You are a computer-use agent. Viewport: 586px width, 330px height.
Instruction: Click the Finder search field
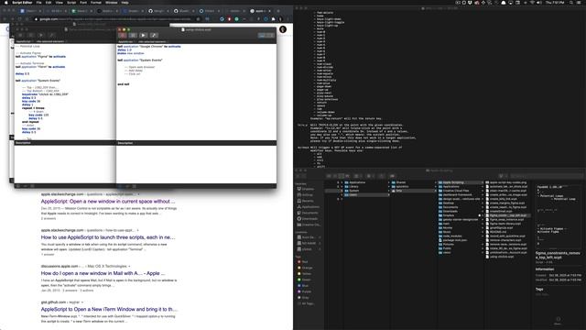(x=546, y=176)
